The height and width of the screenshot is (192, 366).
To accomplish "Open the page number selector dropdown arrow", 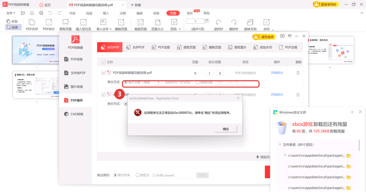I will 207,20.
